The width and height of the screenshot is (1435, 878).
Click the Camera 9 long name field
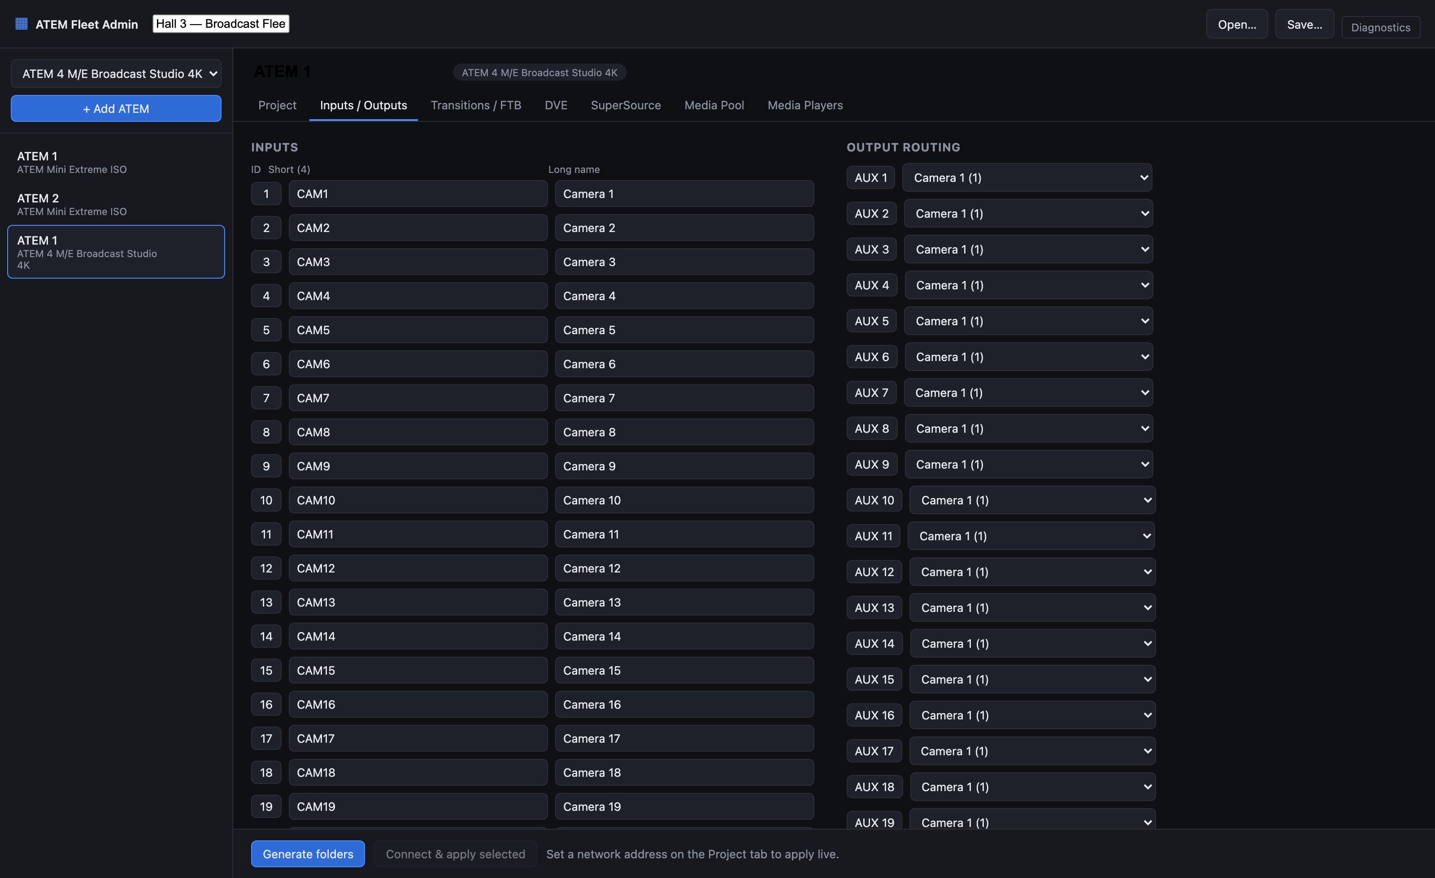[x=684, y=466]
